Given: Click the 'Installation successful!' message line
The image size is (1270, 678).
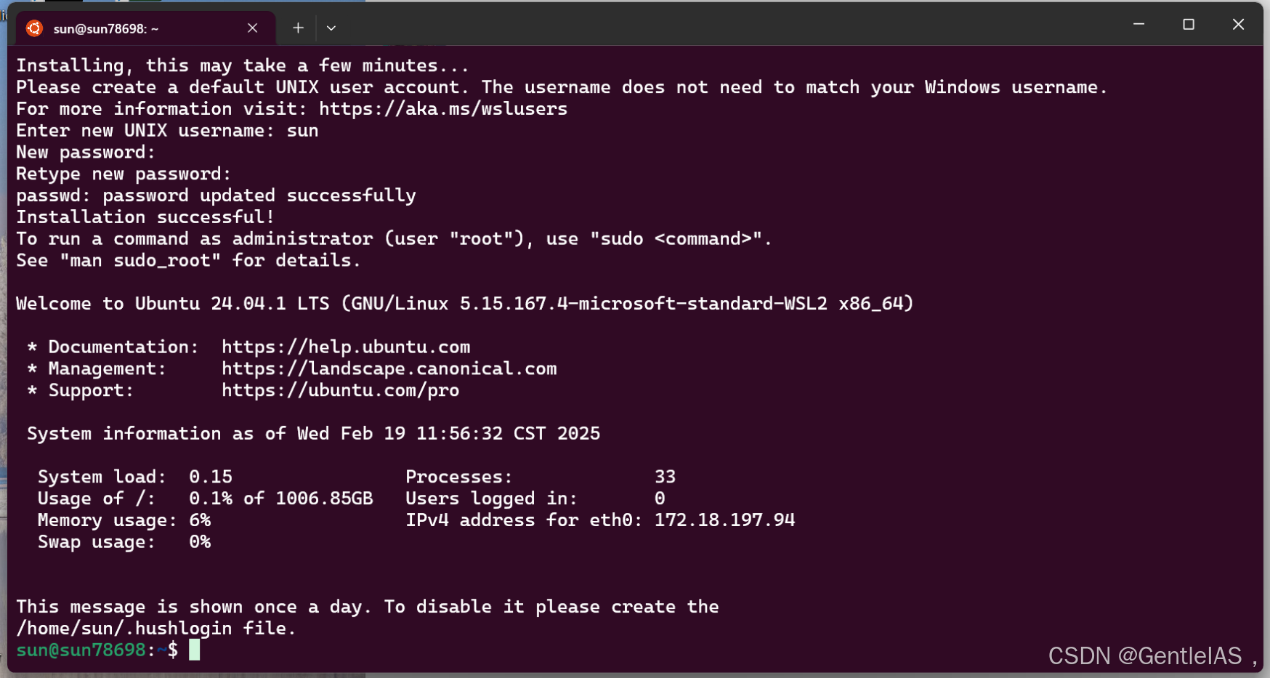Looking at the screenshot, I should tap(145, 217).
